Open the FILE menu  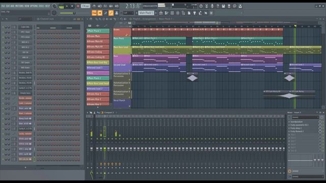click(x=3, y=6)
